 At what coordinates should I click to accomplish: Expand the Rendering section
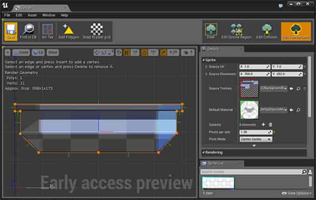(204, 152)
